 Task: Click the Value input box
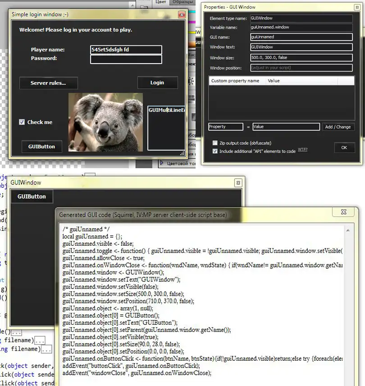tap(286, 127)
